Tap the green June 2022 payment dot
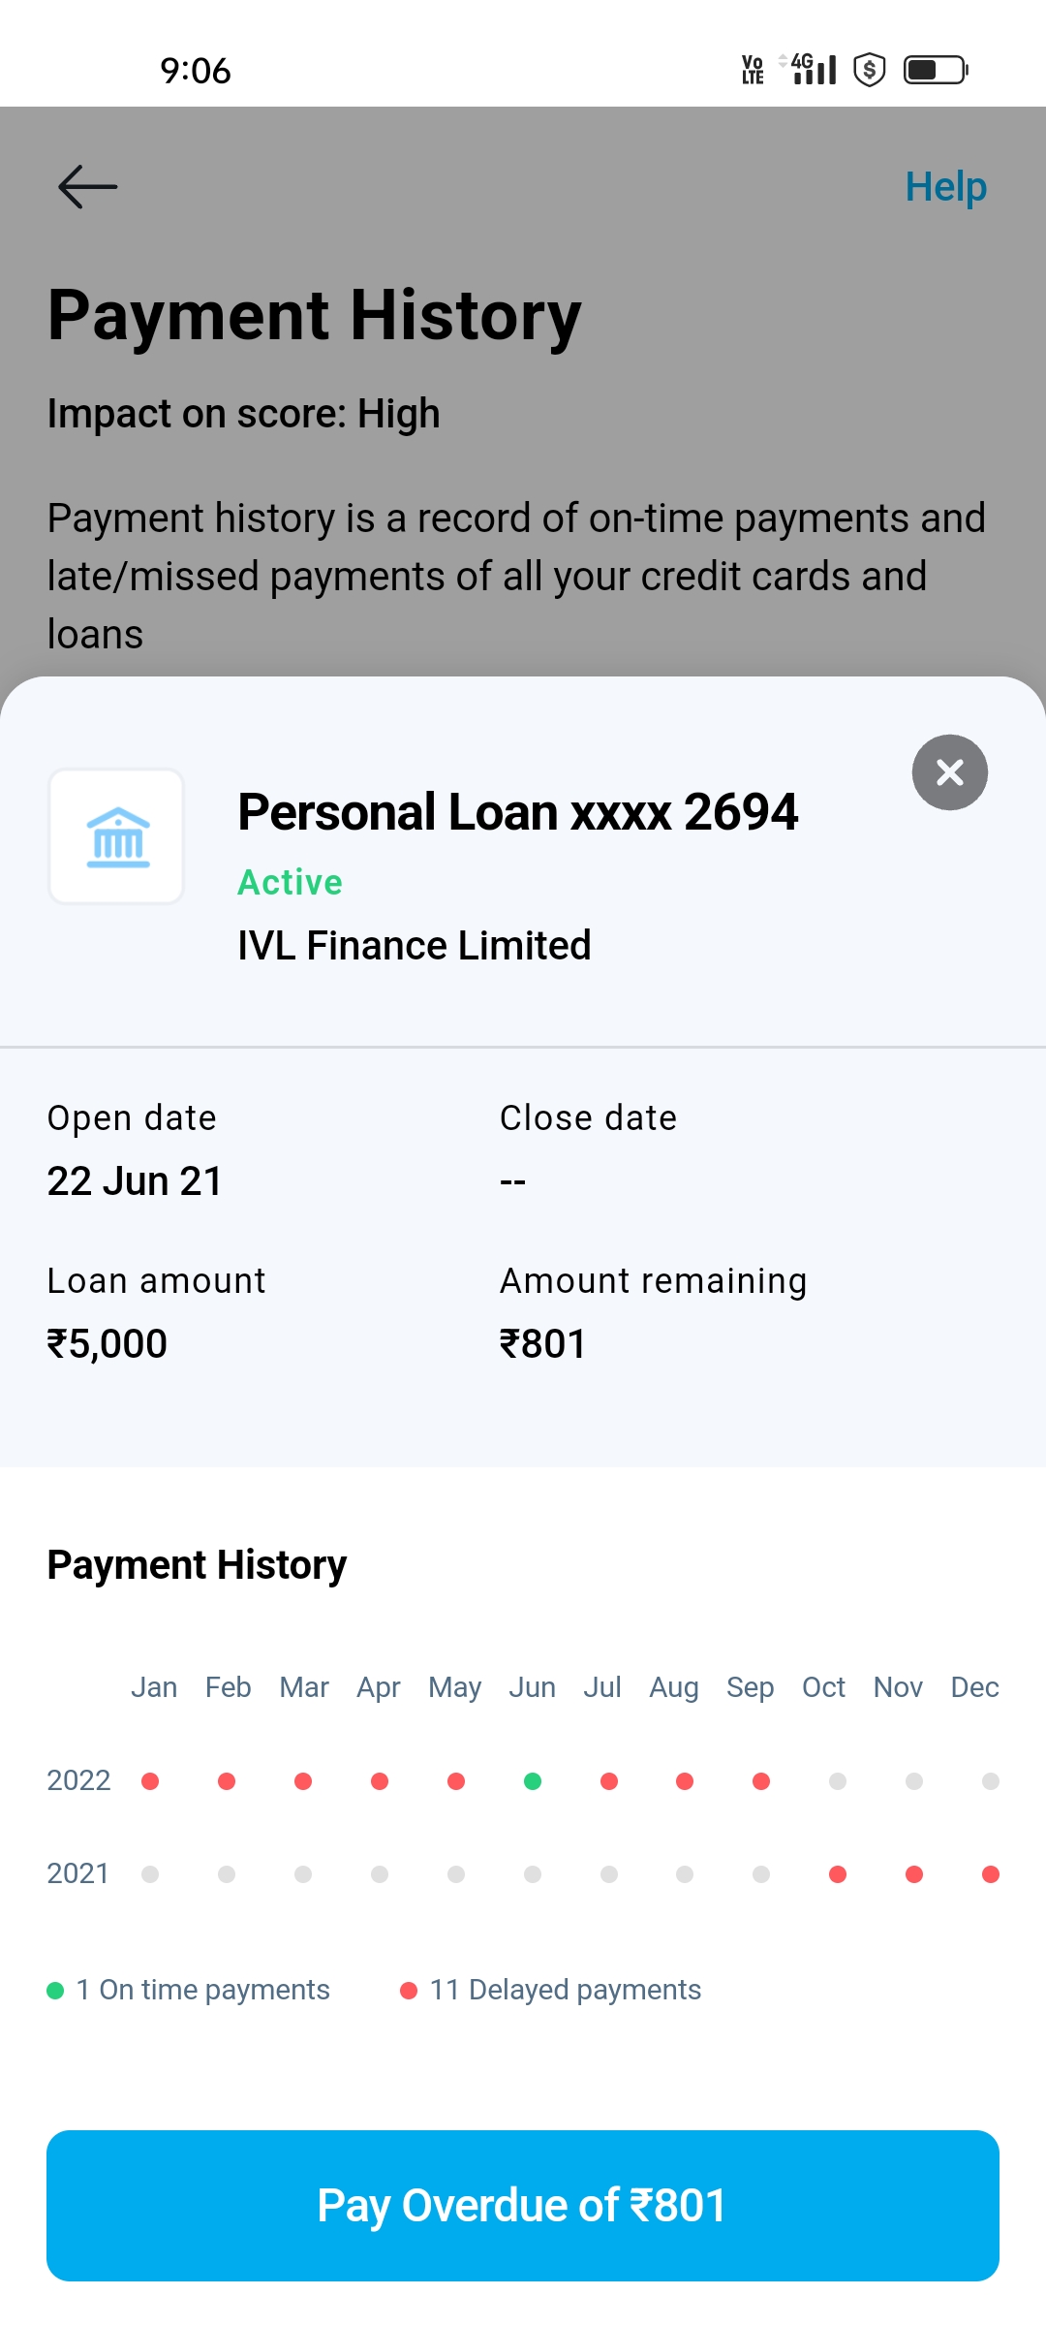Screen dimensions: 1046x2326 pos(533,1781)
